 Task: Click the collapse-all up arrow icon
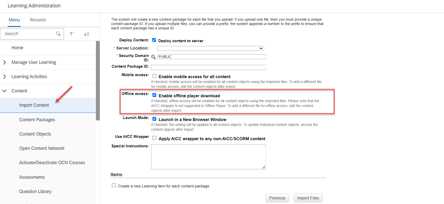click(72, 34)
